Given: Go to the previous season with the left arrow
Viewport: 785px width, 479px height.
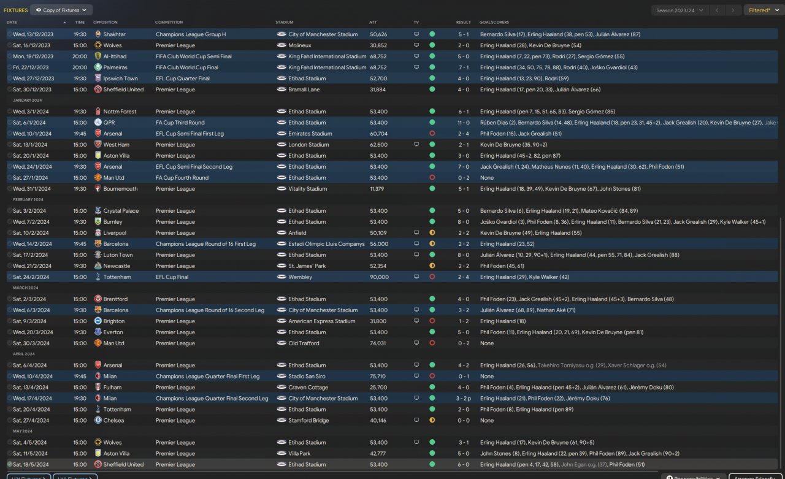Looking at the screenshot, I should point(717,10).
